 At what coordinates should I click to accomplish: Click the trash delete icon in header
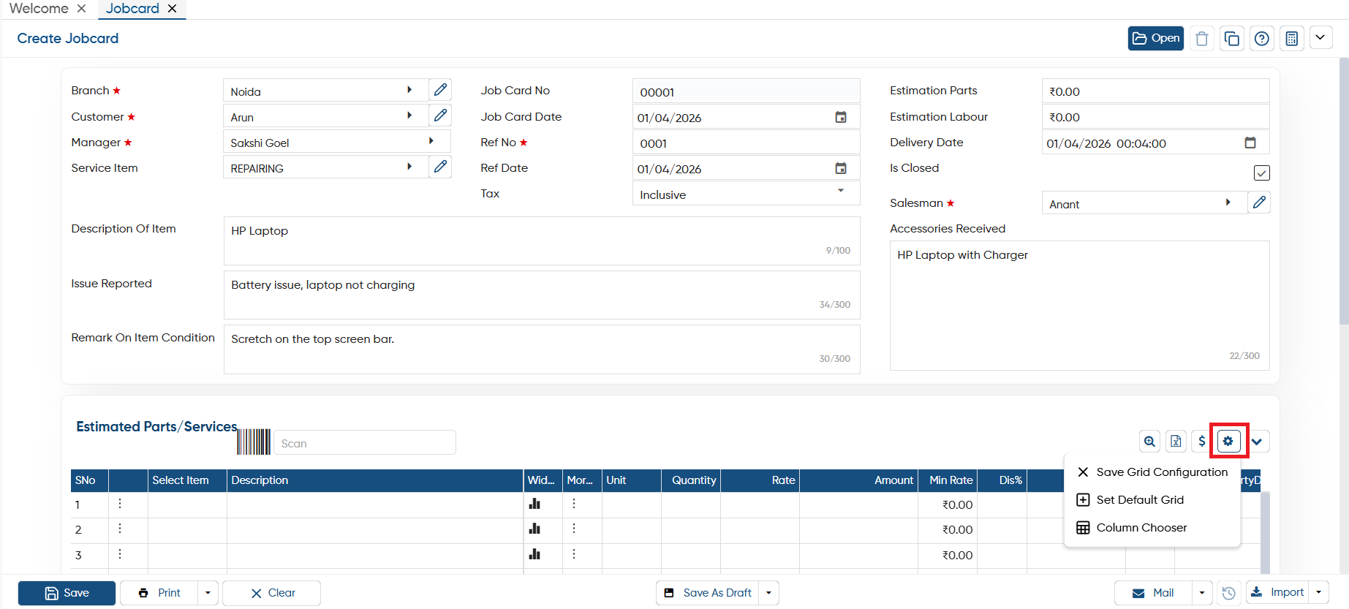click(x=1201, y=39)
